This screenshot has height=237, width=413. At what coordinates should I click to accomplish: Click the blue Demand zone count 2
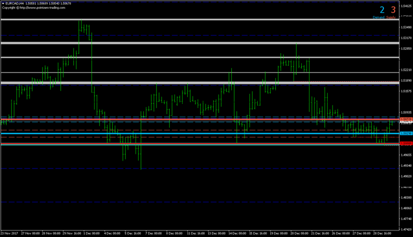[x=382, y=10]
